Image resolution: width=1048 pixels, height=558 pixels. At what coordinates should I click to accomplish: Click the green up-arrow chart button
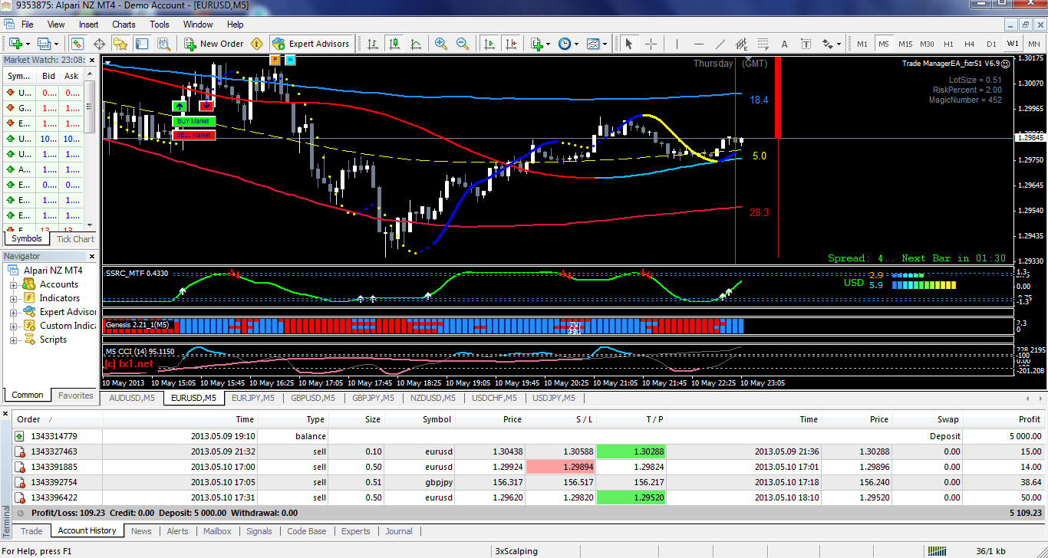tap(180, 107)
